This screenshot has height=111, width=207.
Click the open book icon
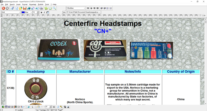(x=50, y=8)
